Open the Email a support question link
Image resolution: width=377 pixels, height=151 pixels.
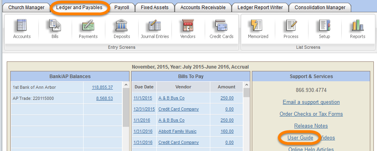point(311,102)
